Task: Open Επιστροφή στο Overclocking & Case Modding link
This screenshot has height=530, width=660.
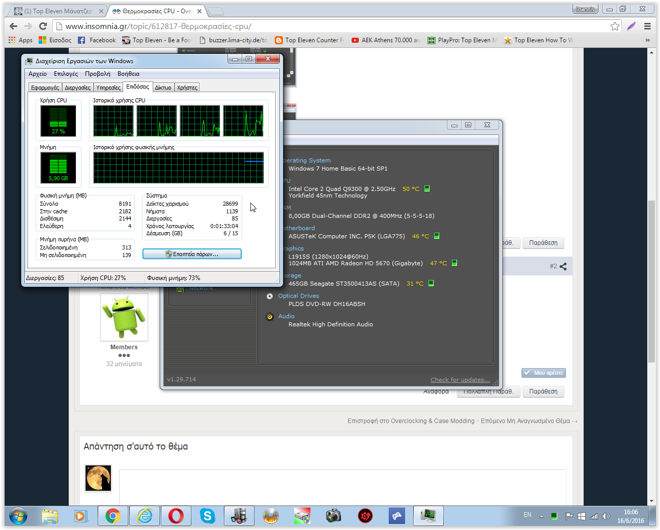Action: [411, 421]
